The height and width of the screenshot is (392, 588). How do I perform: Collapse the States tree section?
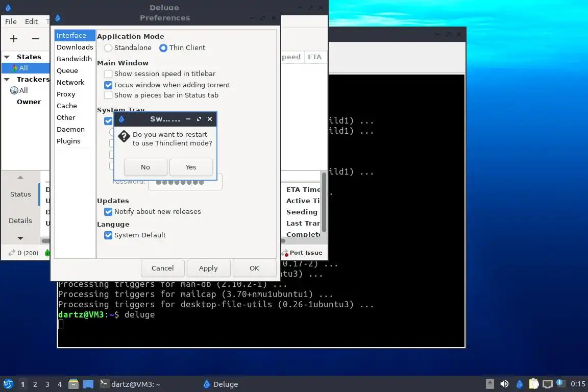click(x=7, y=57)
